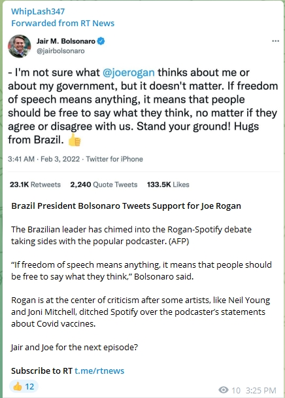Open the t.me/rtnews link

click(x=99, y=371)
